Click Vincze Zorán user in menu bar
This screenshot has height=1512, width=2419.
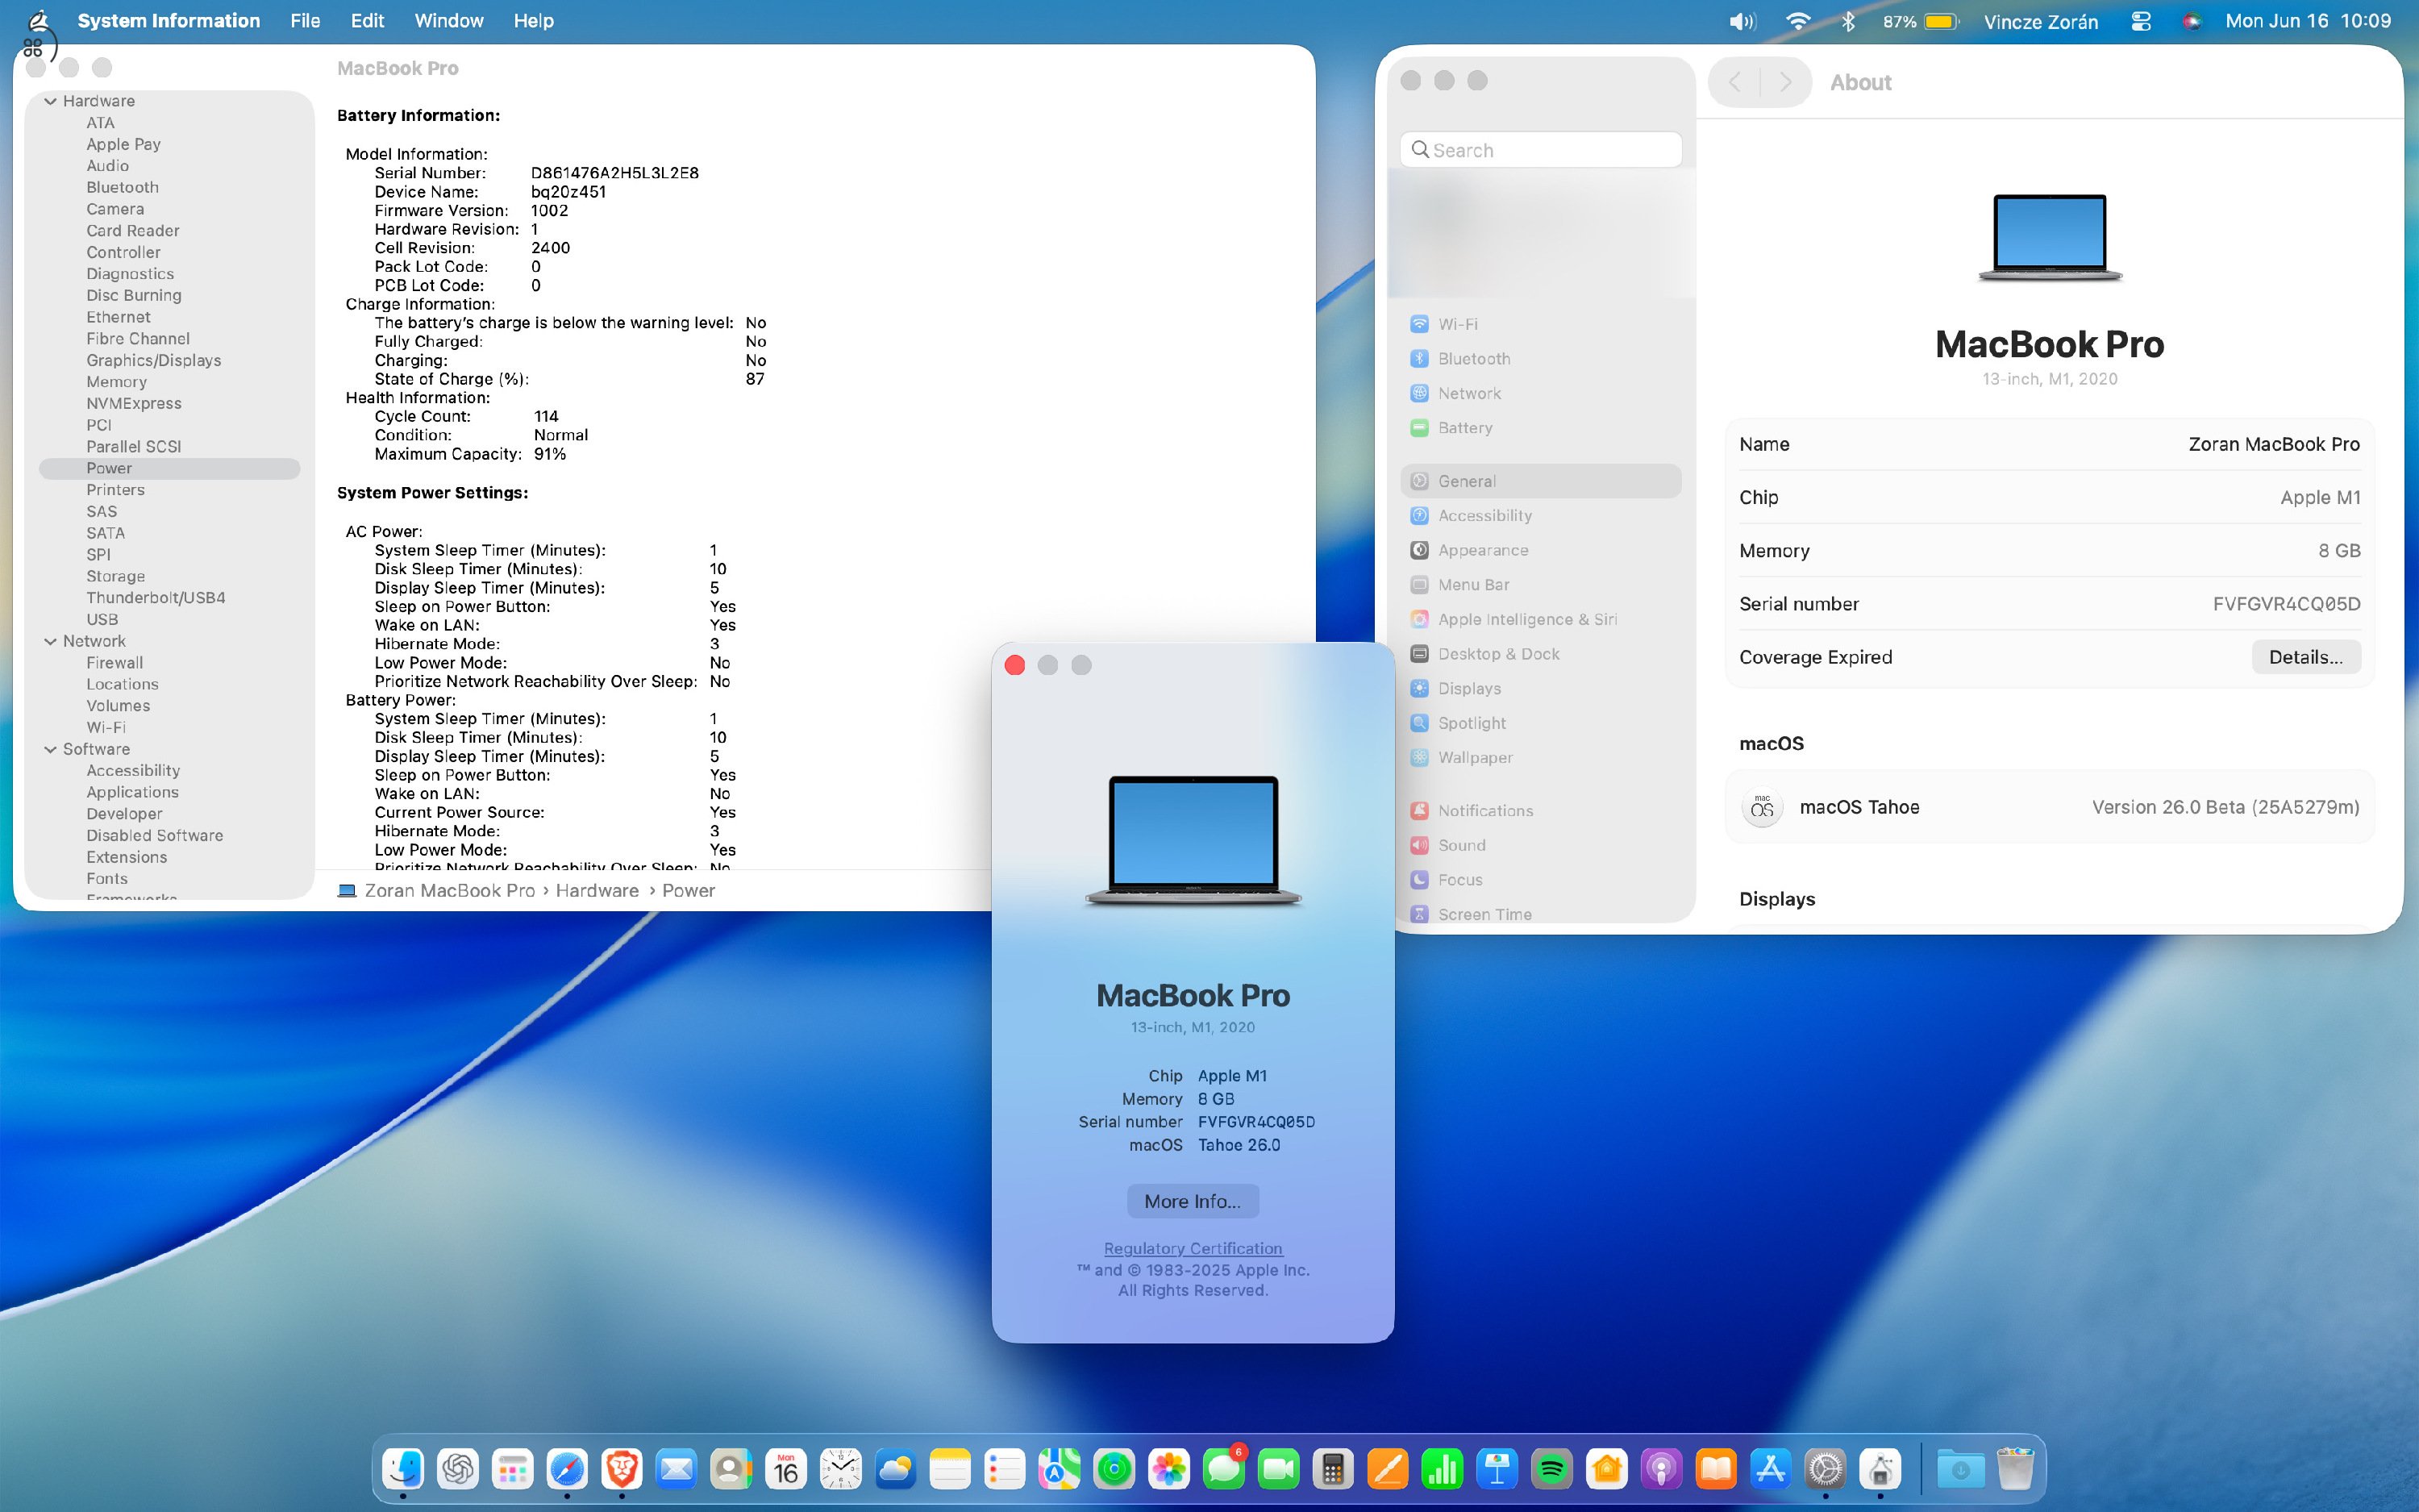click(2040, 21)
